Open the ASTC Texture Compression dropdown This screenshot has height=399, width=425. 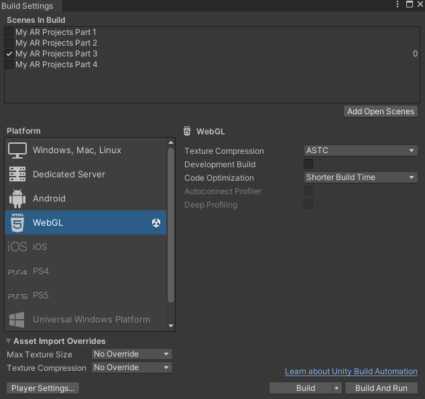point(361,151)
